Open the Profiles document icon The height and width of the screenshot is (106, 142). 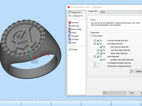(70, 49)
